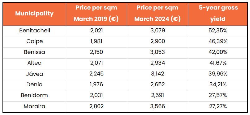Click Moraira's 2024 price 3,566

(158, 106)
